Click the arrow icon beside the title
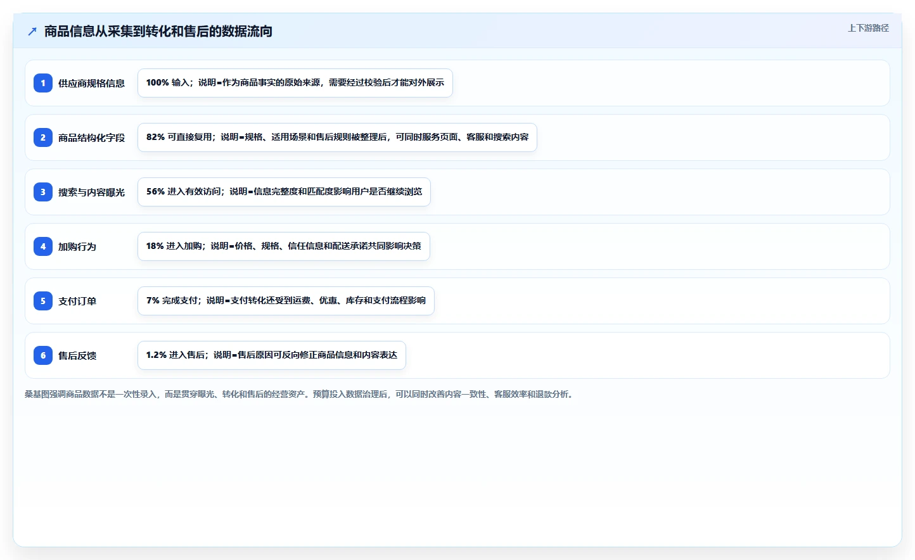This screenshot has height=560, width=915. coord(32,31)
